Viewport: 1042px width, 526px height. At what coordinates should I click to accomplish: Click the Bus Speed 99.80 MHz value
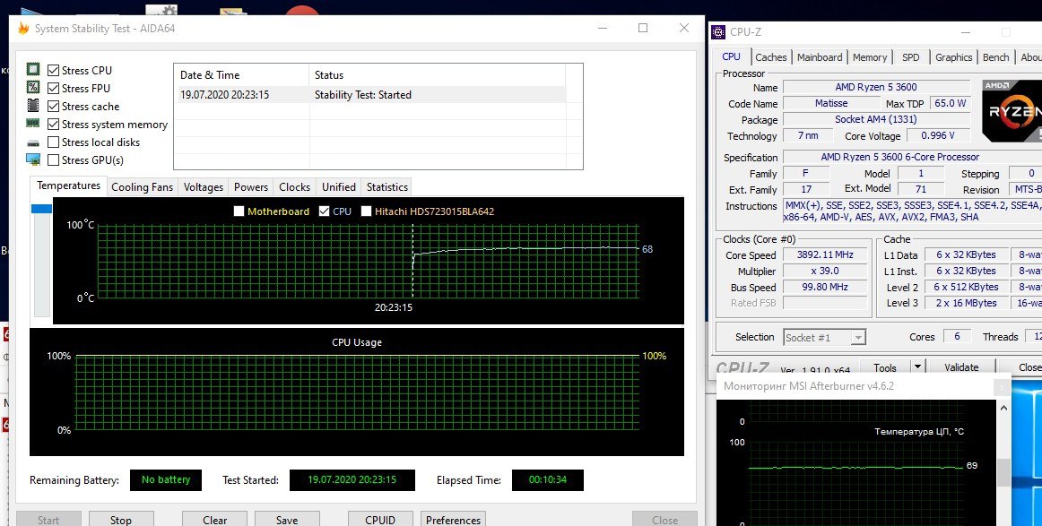825,288
